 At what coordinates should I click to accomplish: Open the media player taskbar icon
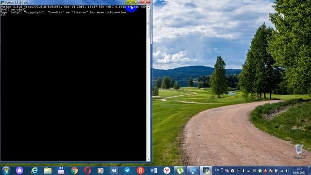101,171
